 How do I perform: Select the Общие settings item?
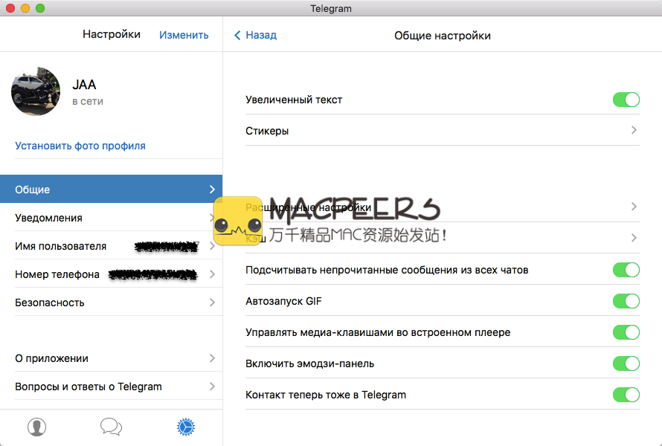111,189
